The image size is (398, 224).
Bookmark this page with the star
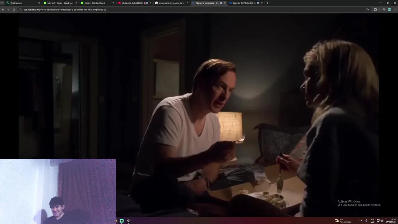[x=368, y=10]
